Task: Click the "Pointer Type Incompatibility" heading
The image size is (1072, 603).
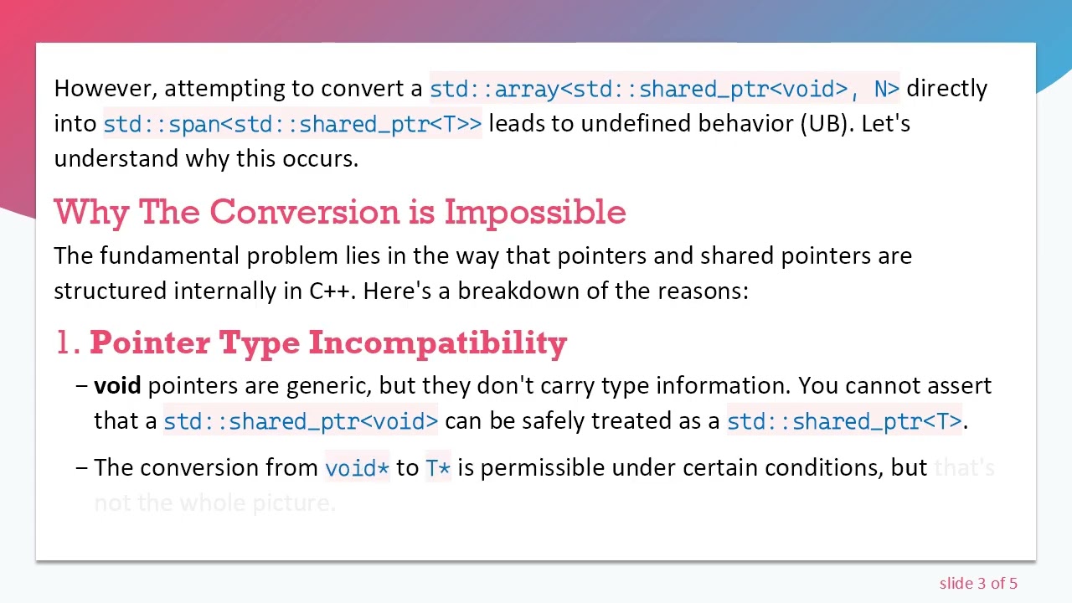Action: (x=328, y=343)
